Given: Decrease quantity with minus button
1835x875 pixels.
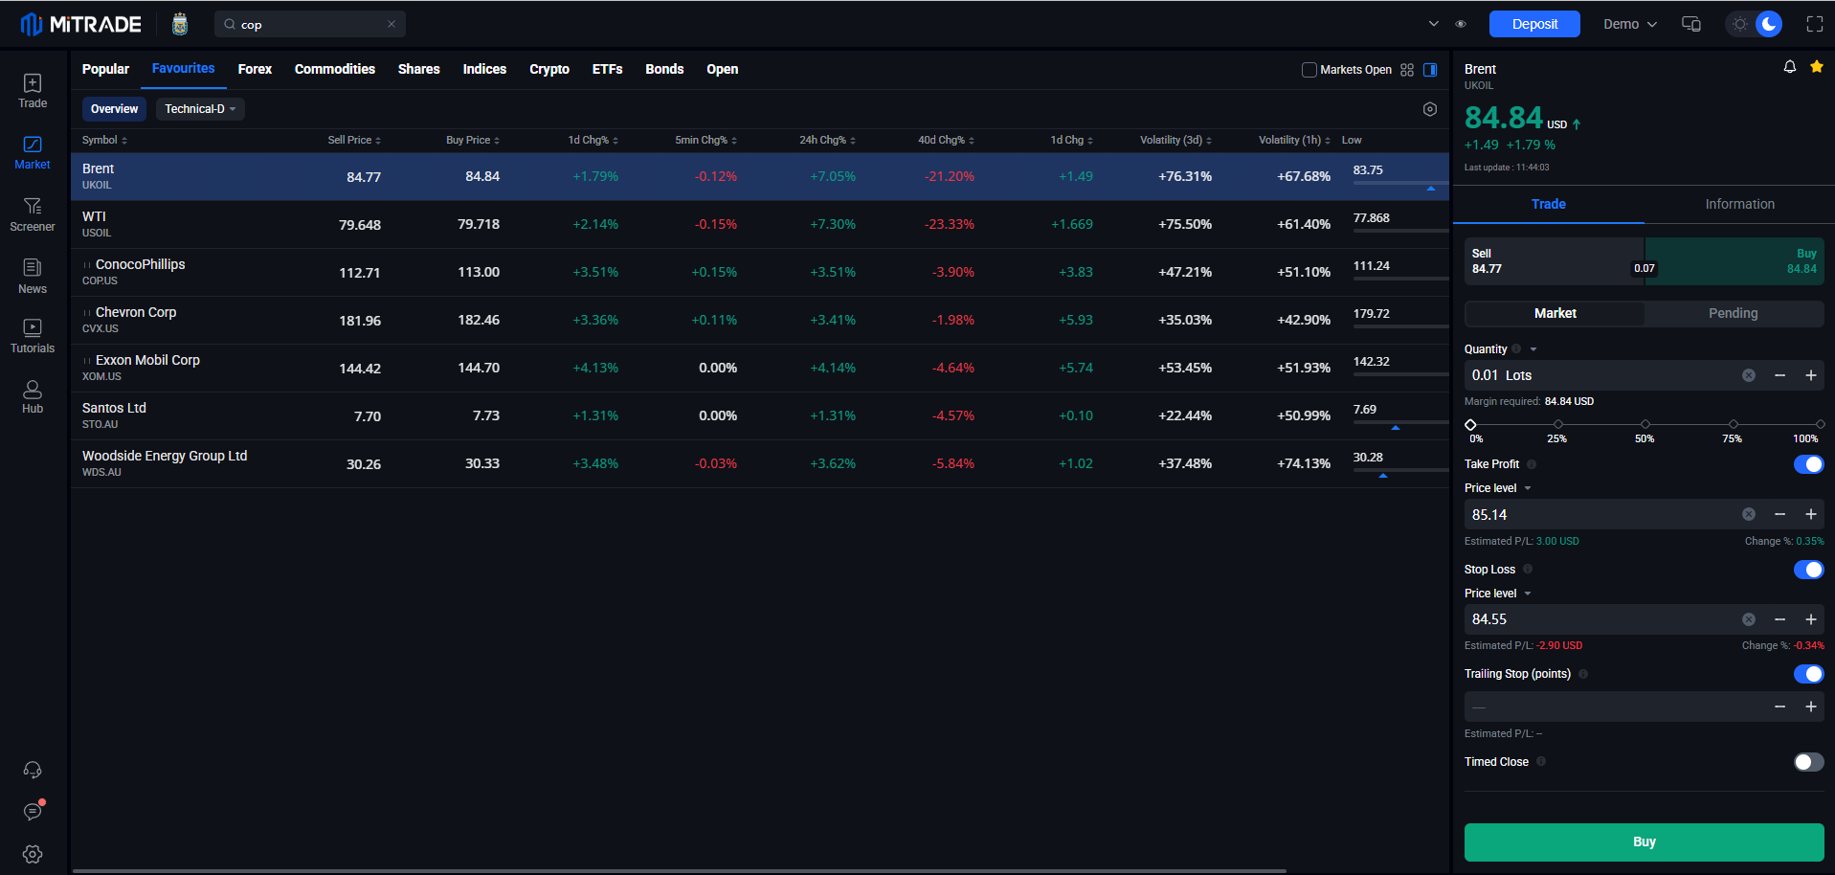Looking at the screenshot, I should (x=1780, y=375).
